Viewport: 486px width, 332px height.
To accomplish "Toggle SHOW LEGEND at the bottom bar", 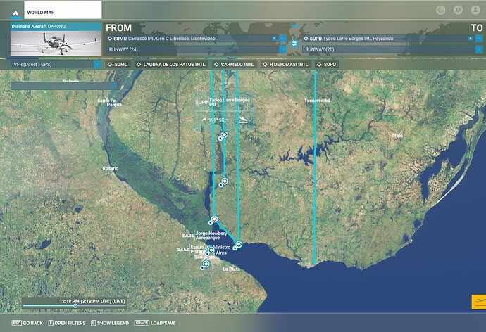I will tap(111, 323).
